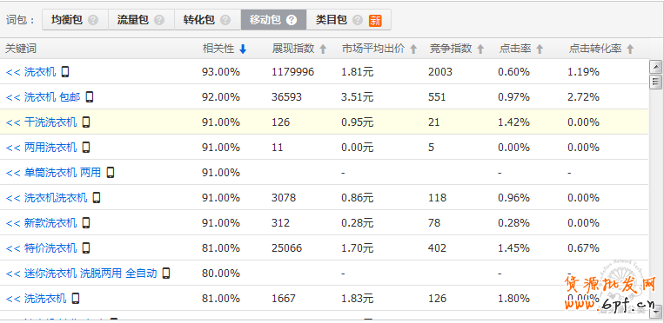664x323 pixels.
Task: Add keyword << 单筒洗衣机 两用
Action: pos(53,173)
